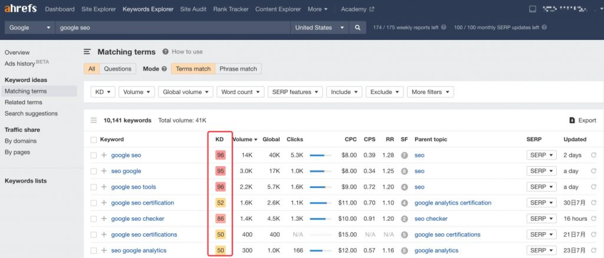Select the Phrase match mode
This screenshot has width=604, height=258.
[238, 69]
